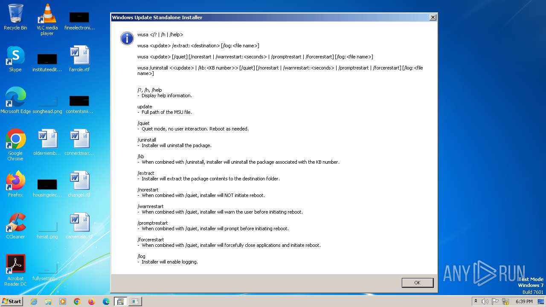Switch to the Windows Update installer taskbar button
The width and height of the screenshot is (546, 307).
pyautogui.click(x=120, y=301)
